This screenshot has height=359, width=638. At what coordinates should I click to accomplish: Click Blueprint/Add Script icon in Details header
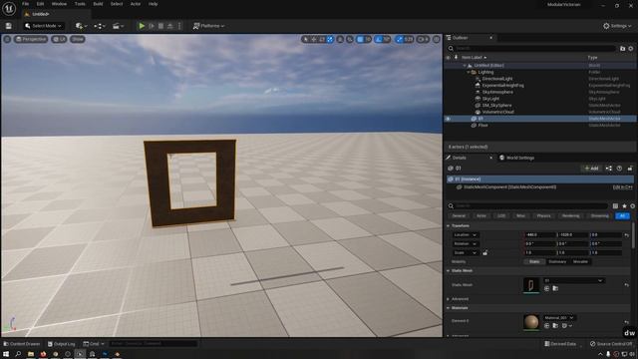pos(609,169)
